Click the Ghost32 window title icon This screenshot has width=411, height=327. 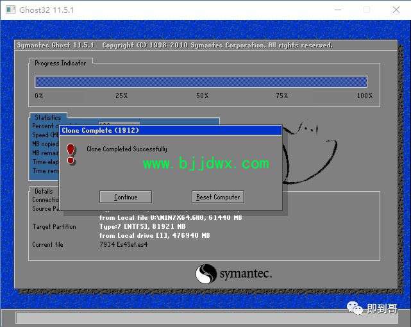point(10,10)
